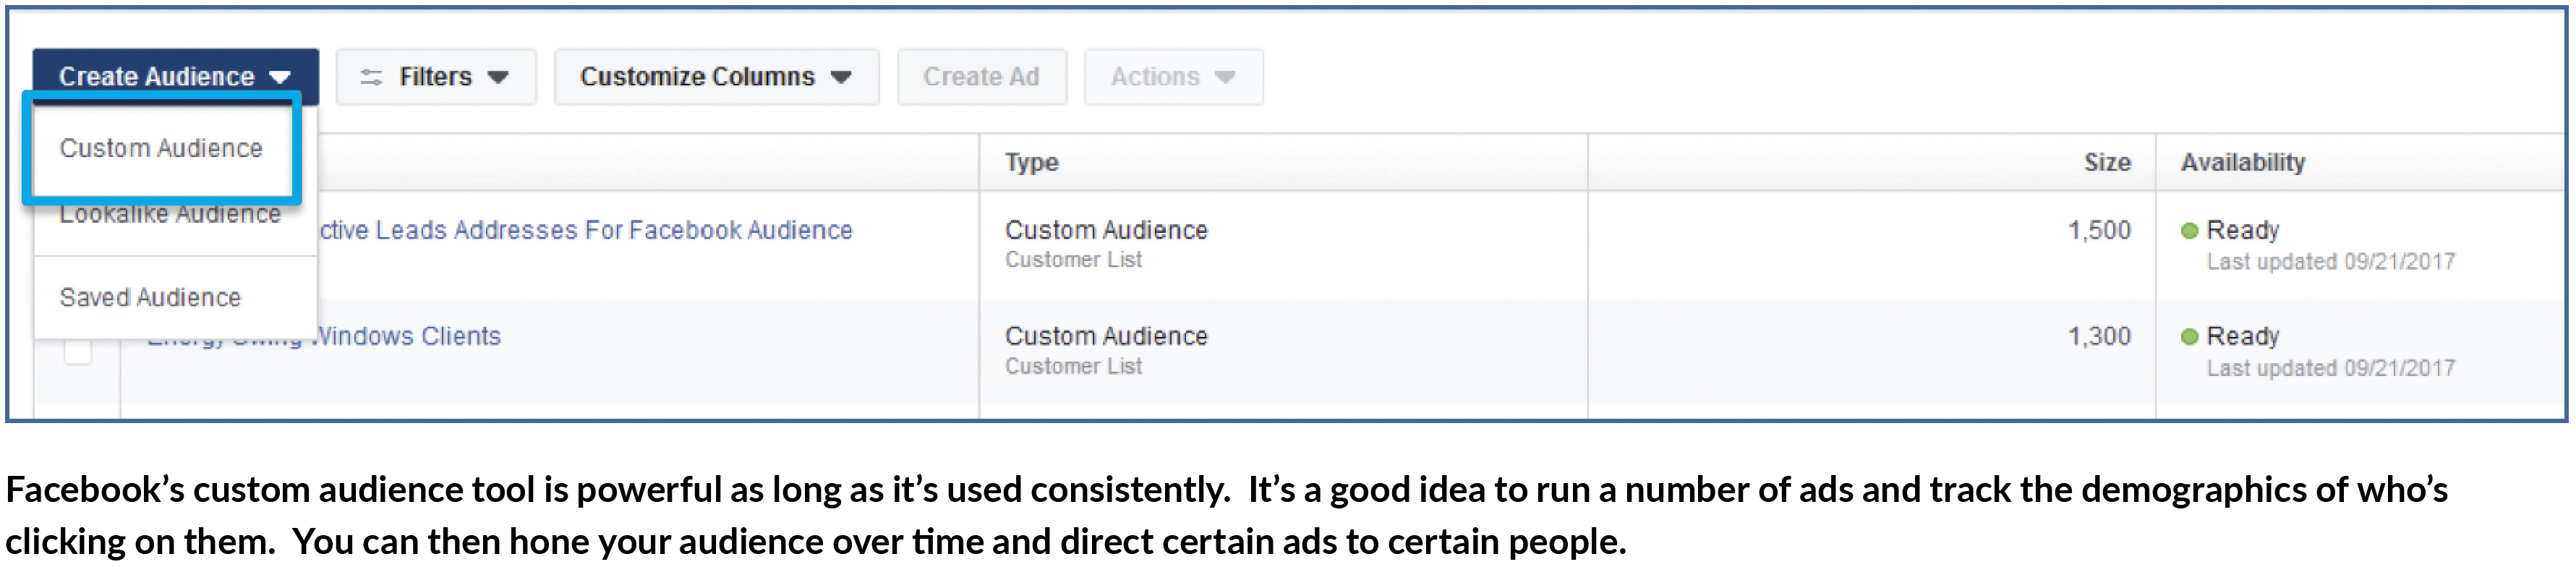Click the Filters sliders icon
Image resolution: width=2576 pixels, height=567 pixels.
371,77
